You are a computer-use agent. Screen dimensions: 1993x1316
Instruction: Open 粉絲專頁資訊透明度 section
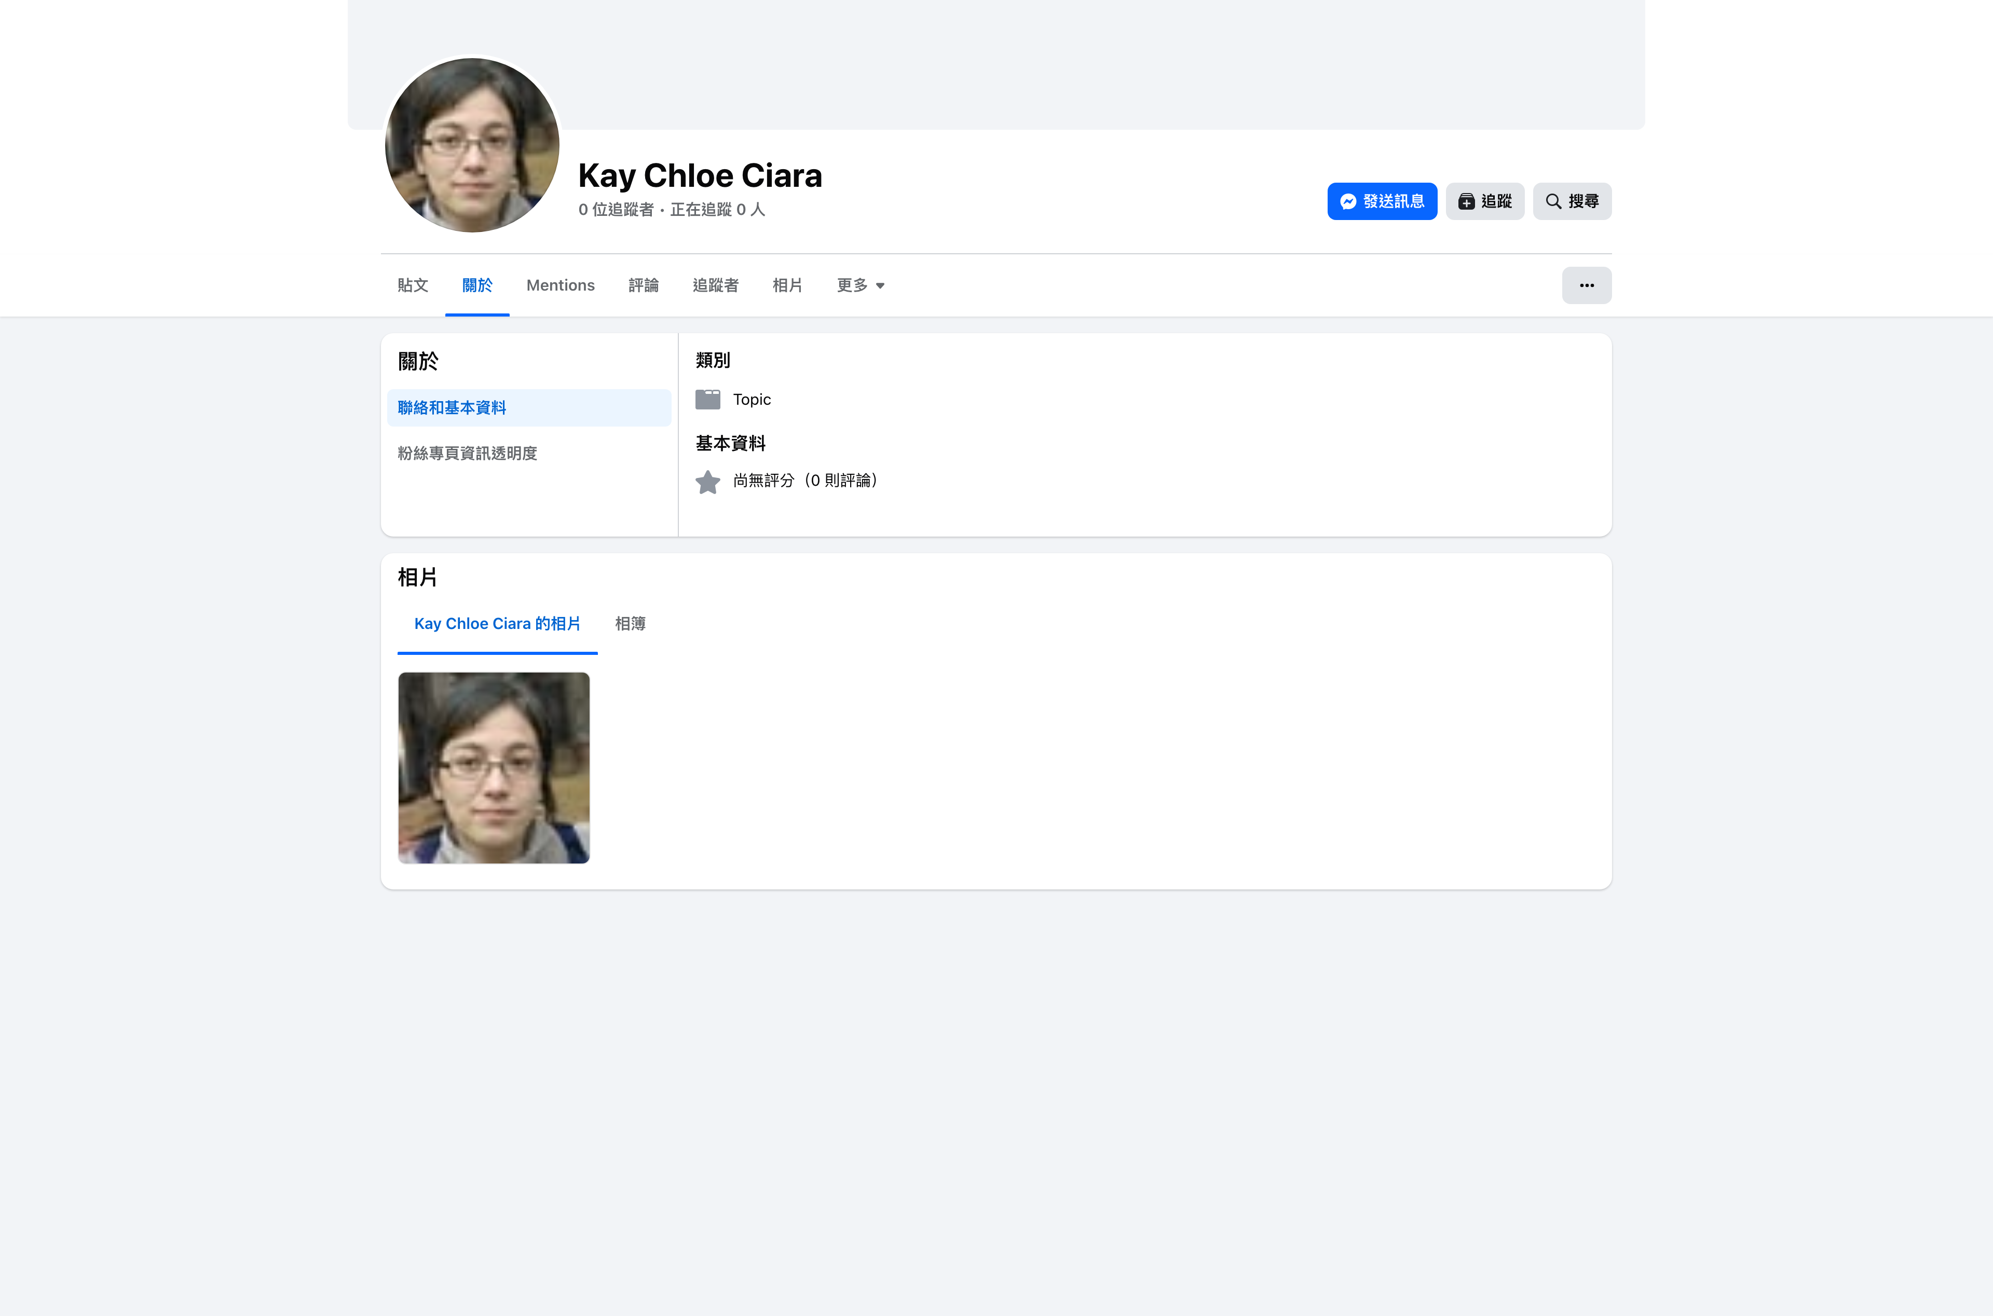pyautogui.click(x=468, y=453)
